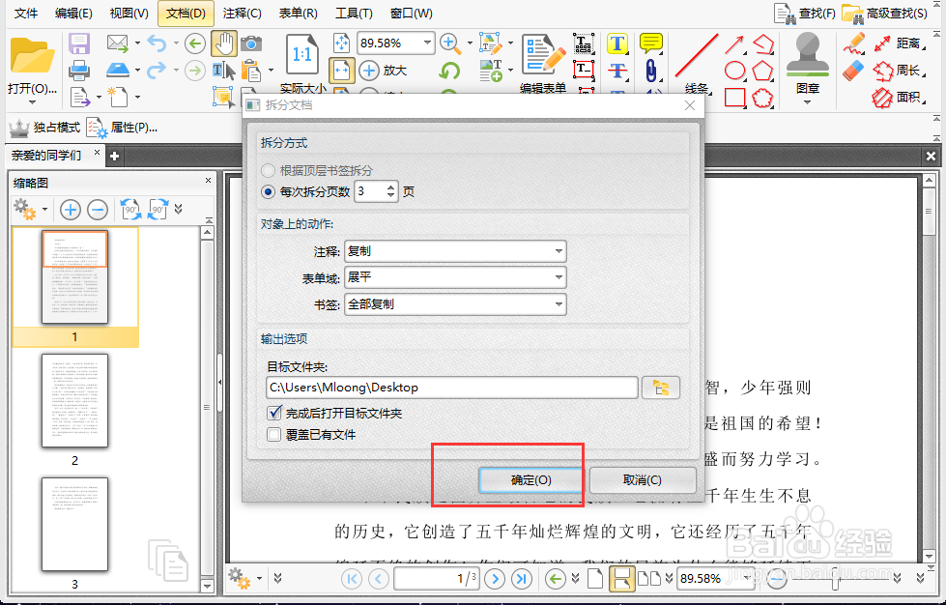Click the snapshot camera tool
Viewport: 946px width, 605px height.
[251, 43]
